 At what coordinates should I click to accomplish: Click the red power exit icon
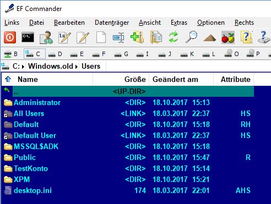tap(10, 37)
